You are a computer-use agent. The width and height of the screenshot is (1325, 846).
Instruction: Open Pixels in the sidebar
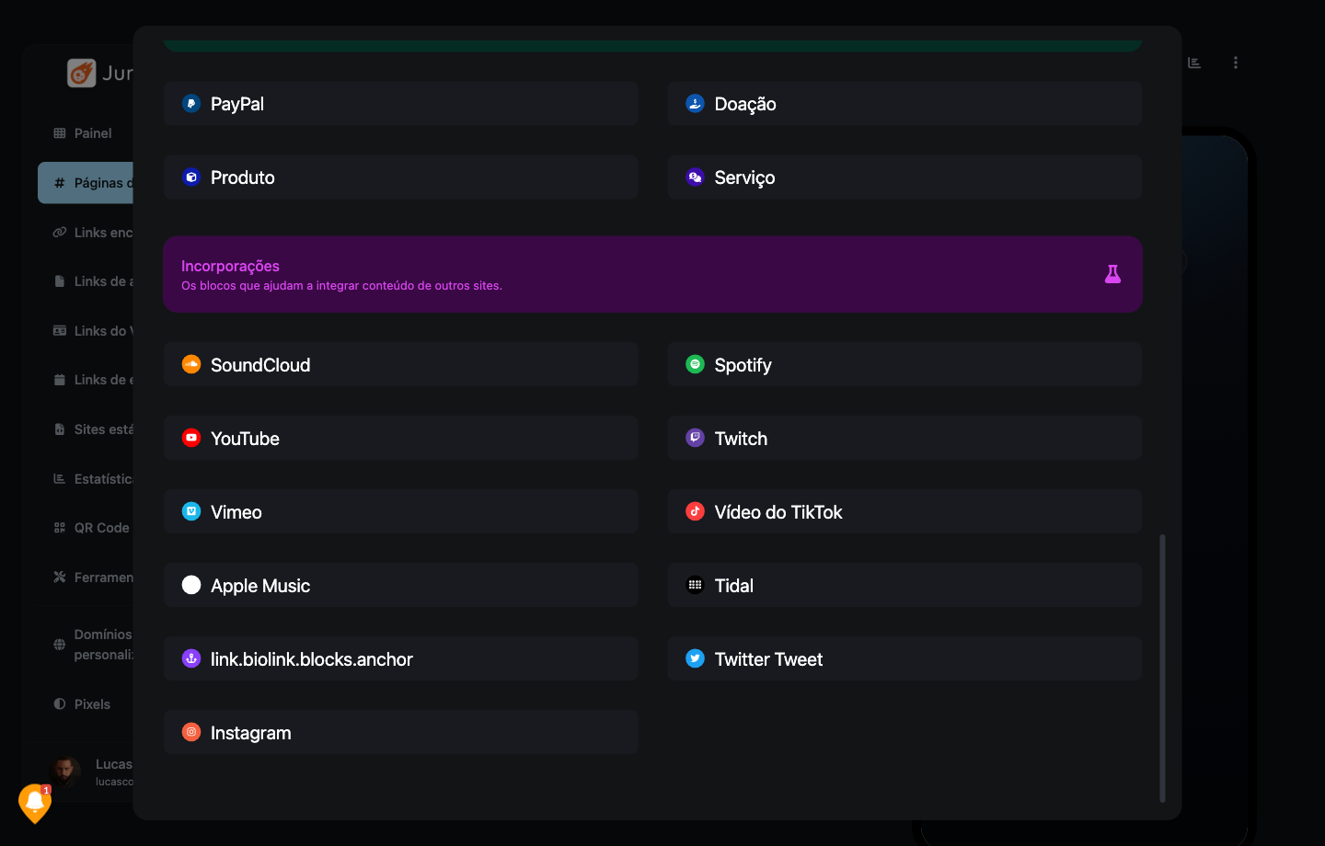(x=86, y=704)
